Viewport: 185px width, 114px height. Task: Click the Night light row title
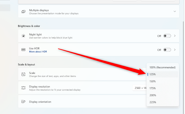coord(35,34)
